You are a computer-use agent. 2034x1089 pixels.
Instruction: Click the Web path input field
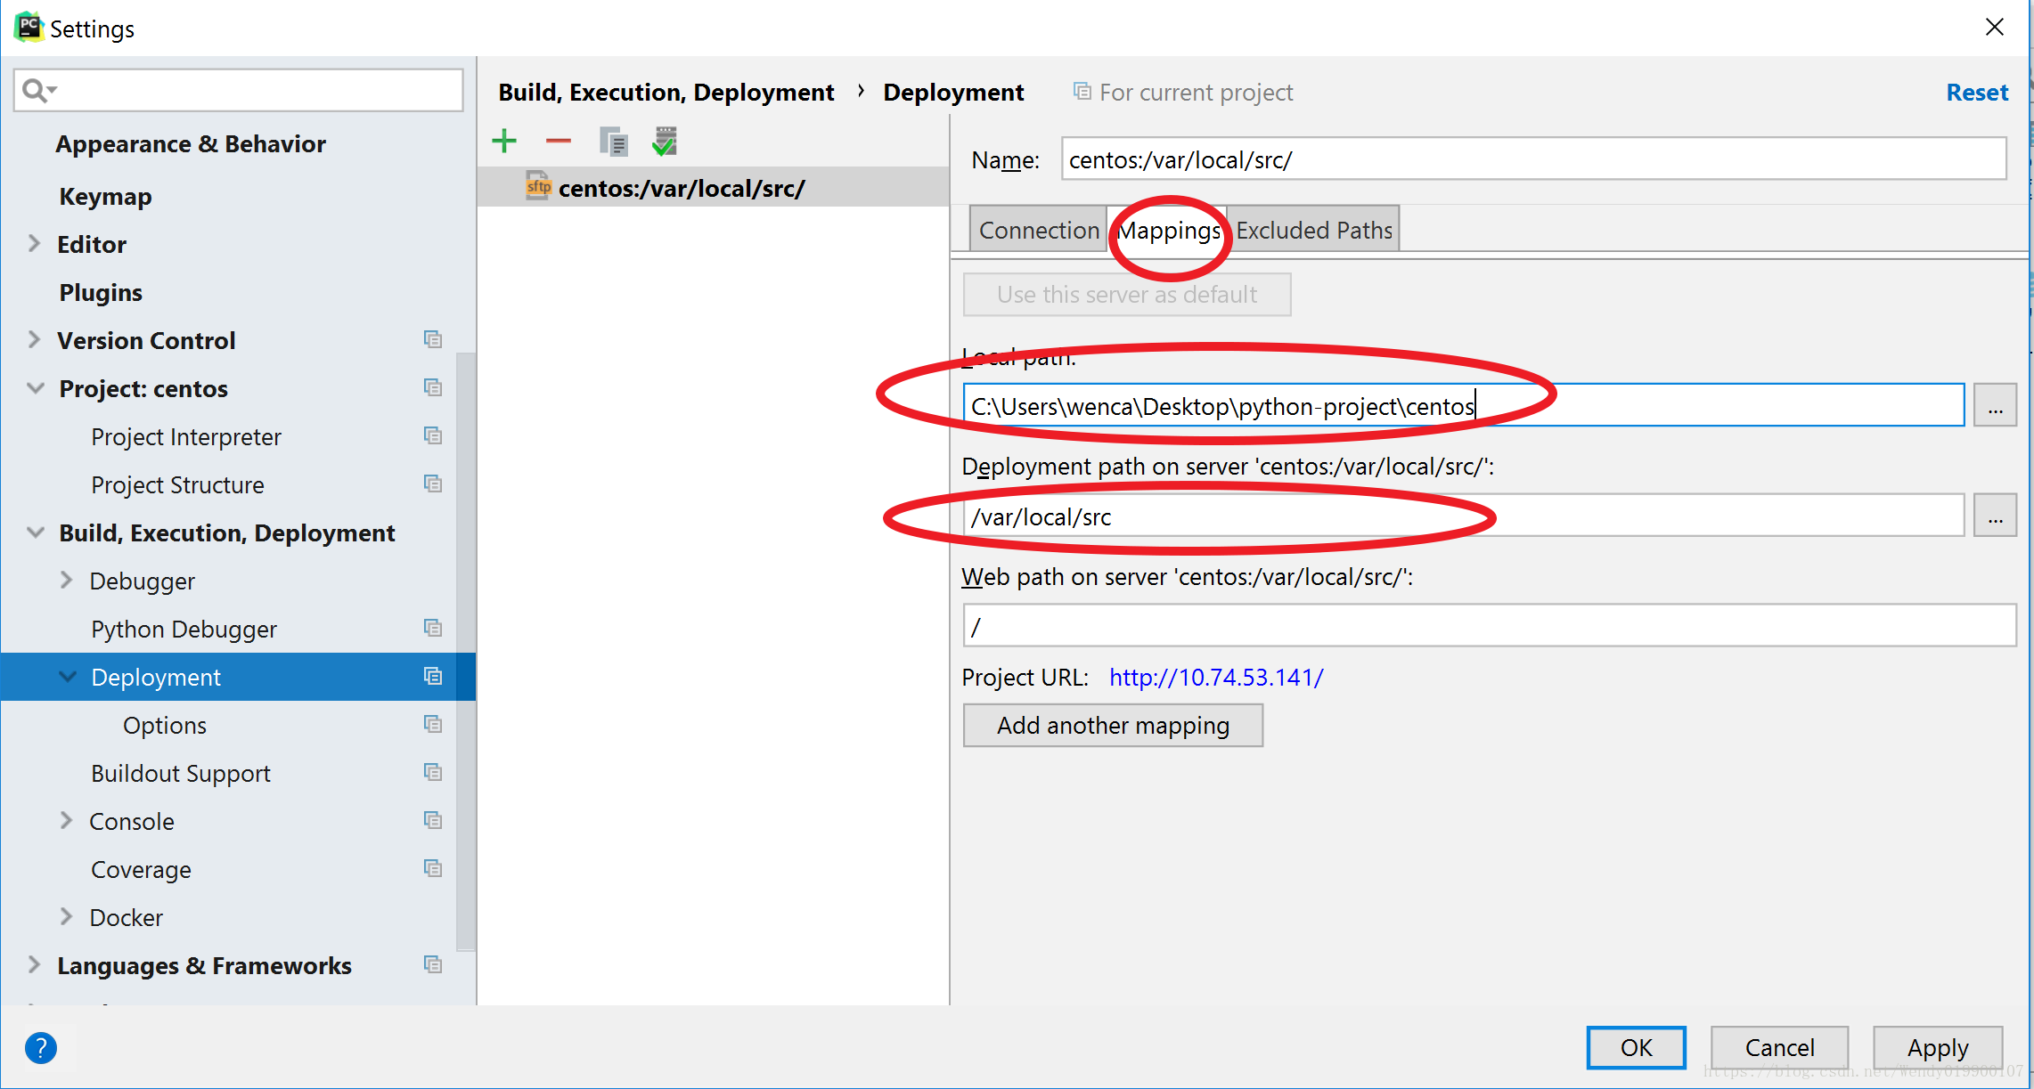(x=1488, y=626)
